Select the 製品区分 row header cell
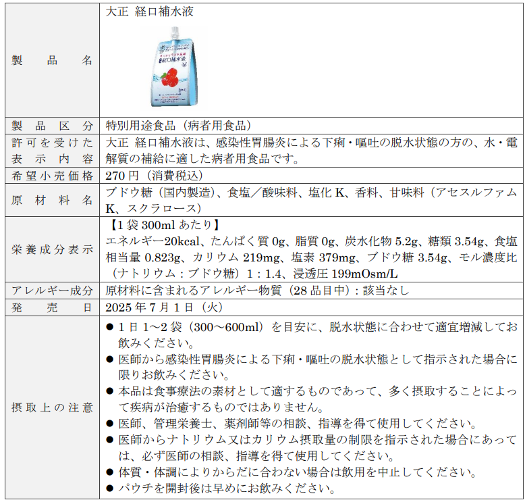Screen dimensions: 525x500 click(53, 126)
